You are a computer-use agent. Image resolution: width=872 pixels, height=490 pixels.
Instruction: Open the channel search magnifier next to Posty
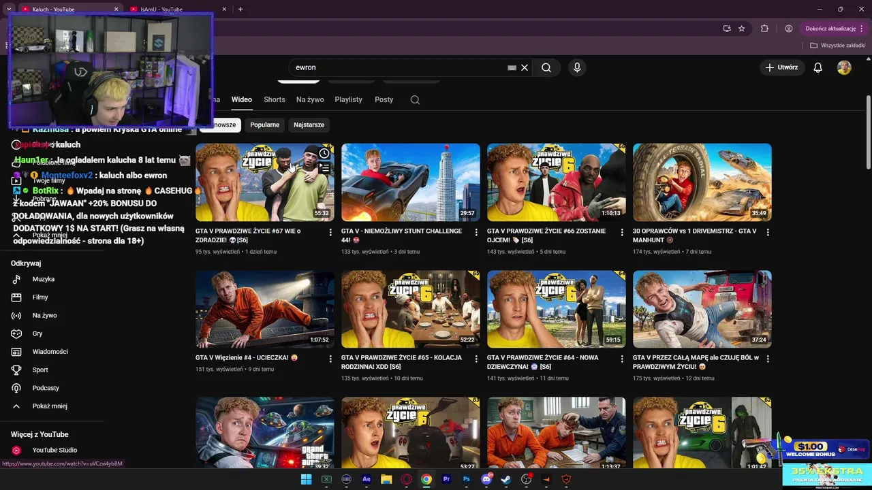(415, 99)
